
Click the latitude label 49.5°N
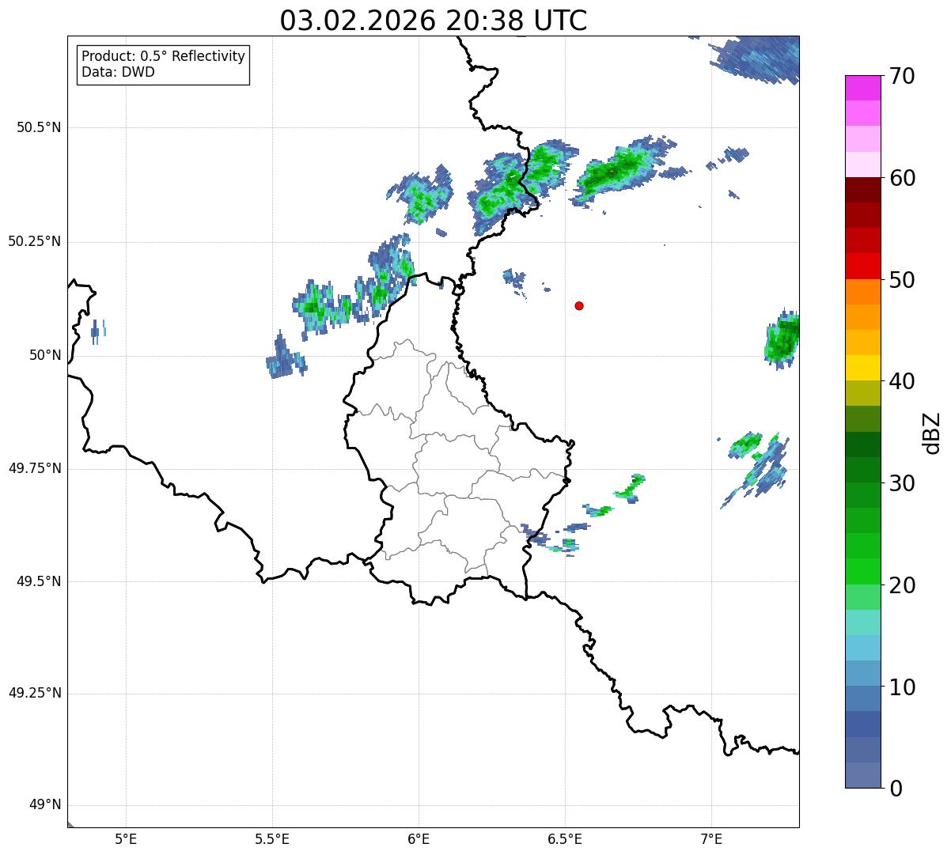tap(39, 581)
